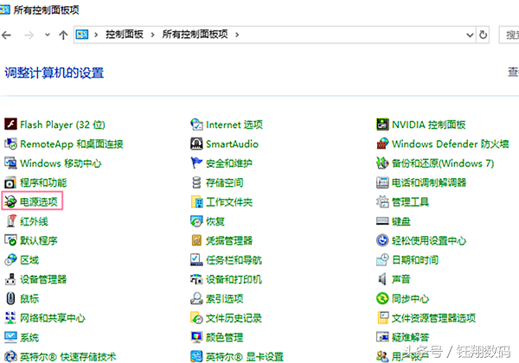
Task: Open the 索引选项 icon
Action: [196, 298]
